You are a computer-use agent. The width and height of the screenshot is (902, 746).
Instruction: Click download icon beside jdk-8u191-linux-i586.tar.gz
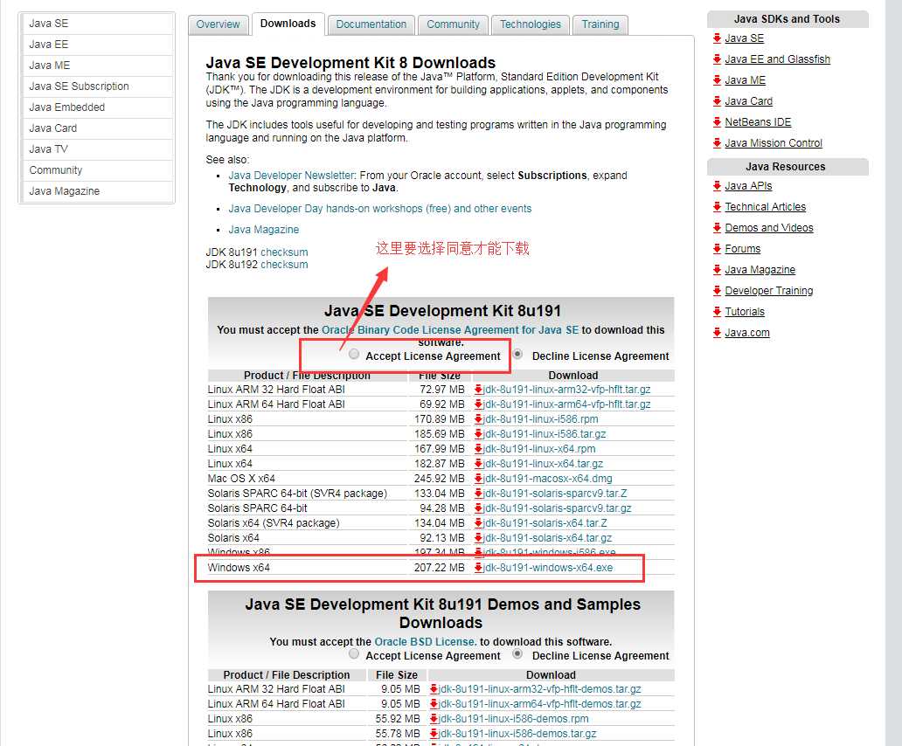(478, 434)
